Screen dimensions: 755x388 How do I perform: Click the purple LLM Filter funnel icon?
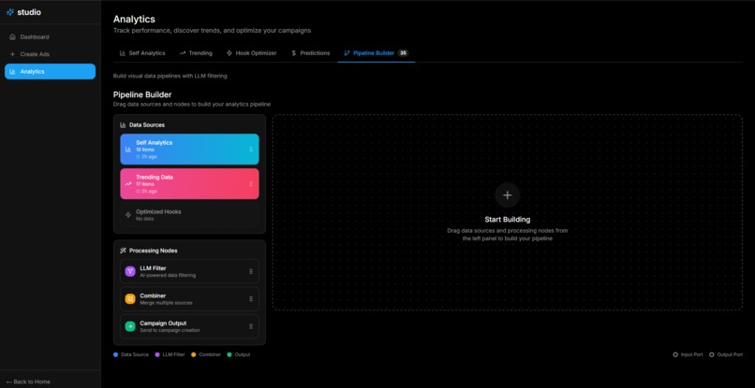[130, 271]
